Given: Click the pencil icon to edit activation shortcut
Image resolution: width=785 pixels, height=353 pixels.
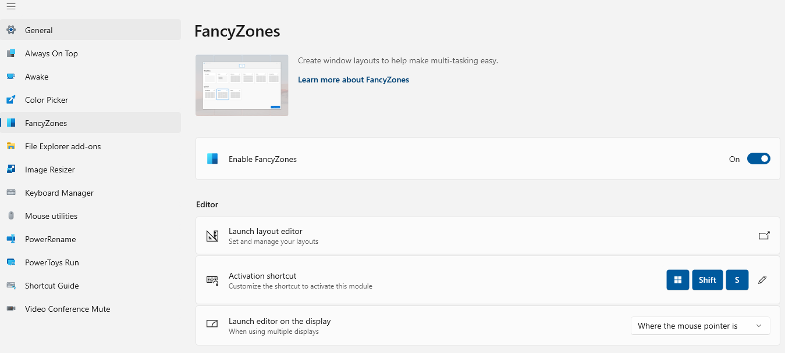Looking at the screenshot, I should [x=762, y=280].
